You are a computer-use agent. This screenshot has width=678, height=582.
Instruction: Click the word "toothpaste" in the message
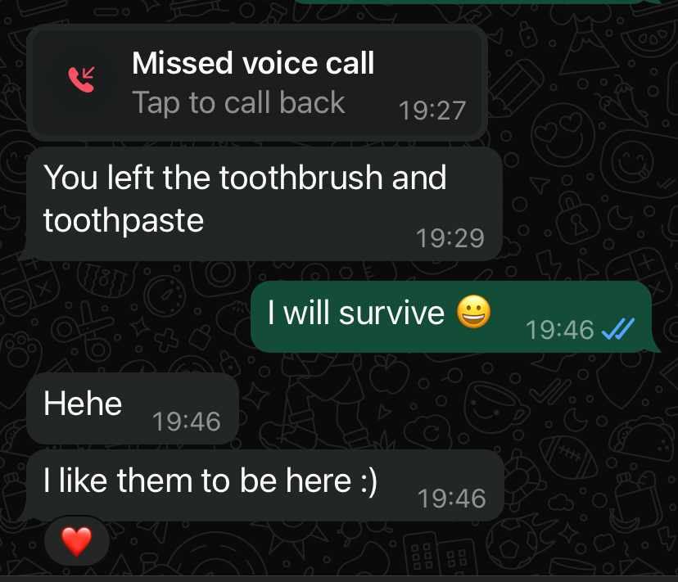[124, 220]
